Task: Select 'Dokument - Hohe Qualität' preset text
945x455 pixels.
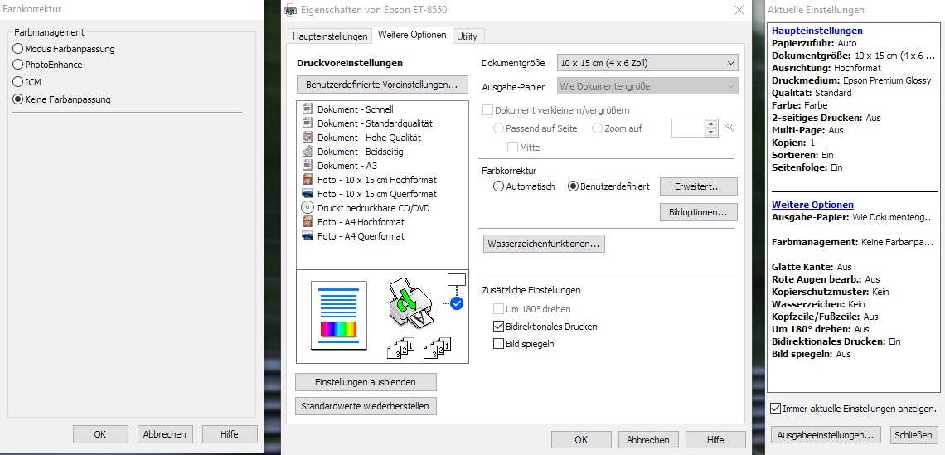Action: pos(370,138)
